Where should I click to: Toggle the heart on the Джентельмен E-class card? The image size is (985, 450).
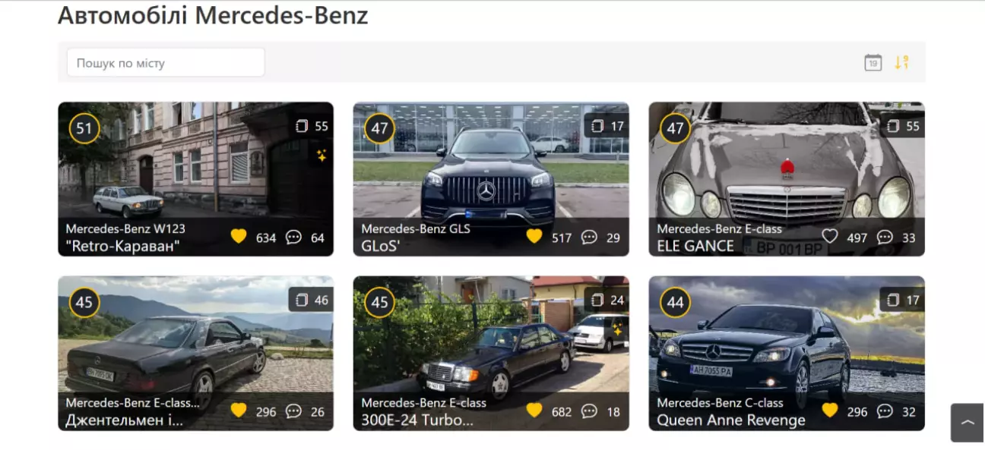[239, 411]
